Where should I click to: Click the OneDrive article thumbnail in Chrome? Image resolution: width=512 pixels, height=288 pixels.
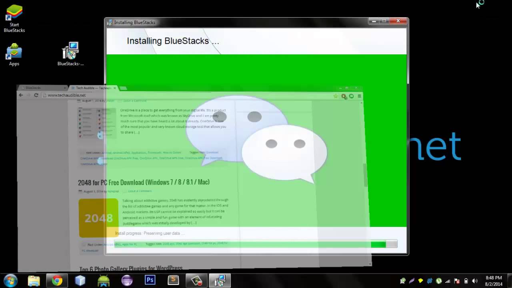pos(97,123)
